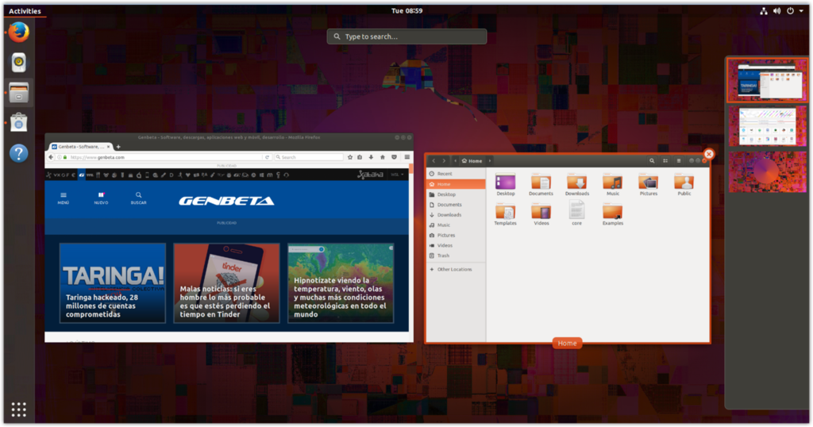Click forward arrow in Files header bar
813x427 pixels.
pyautogui.click(x=444, y=160)
